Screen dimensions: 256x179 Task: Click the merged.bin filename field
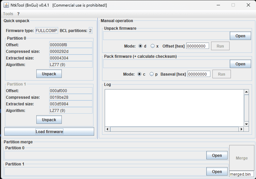[241, 174]
